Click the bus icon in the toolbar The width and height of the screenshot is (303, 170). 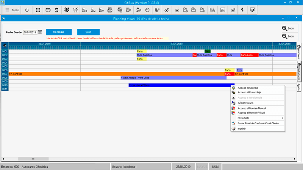[x=48, y=10]
